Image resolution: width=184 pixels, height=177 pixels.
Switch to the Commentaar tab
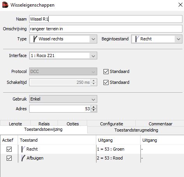(x=160, y=123)
